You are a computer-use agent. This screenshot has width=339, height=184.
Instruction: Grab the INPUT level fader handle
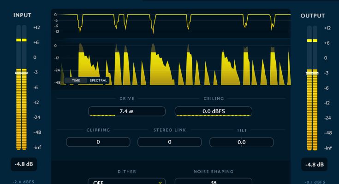click(21, 73)
